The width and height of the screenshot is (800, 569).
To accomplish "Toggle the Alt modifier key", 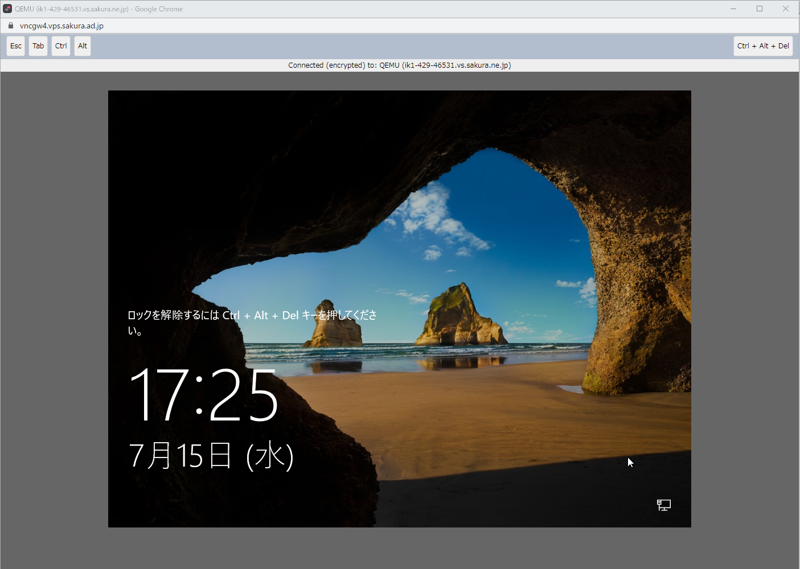I will [83, 46].
